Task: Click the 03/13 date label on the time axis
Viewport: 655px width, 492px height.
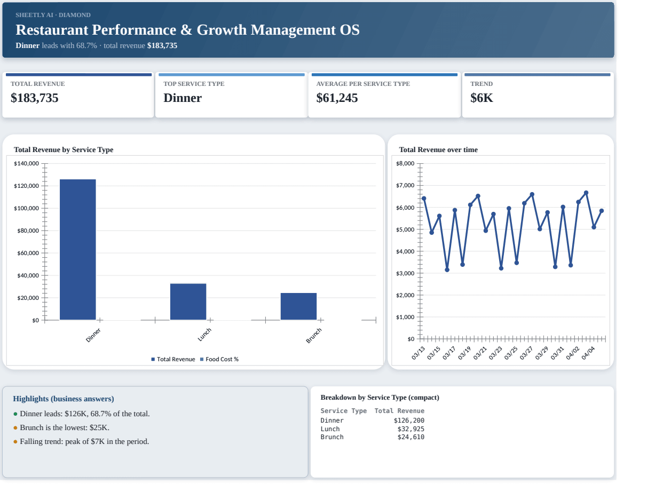Action: tap(419, 353)
